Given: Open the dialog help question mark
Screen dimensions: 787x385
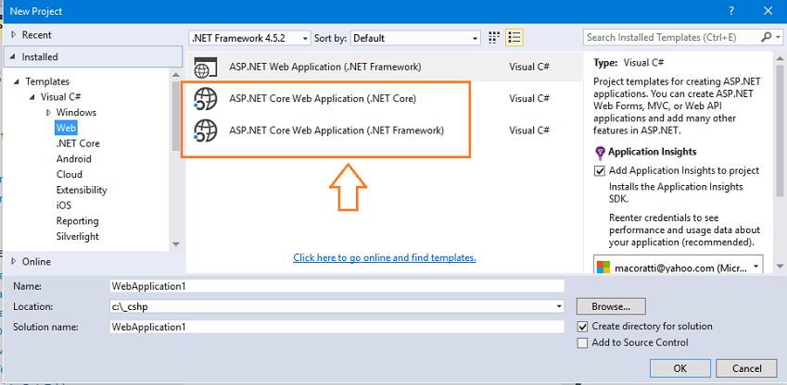Looking at the screenshot, I should tap(731, 10).
